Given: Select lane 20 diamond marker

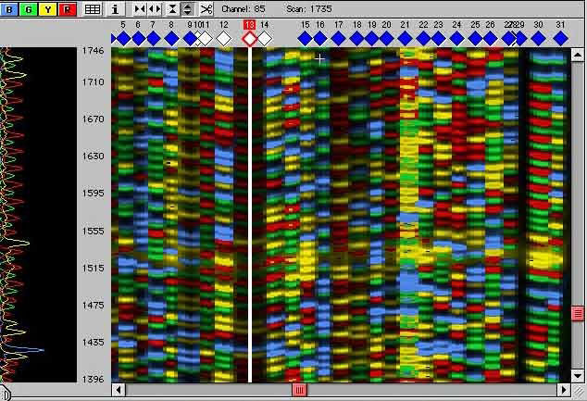Looking at the screenshot, I should pyautogui.click(x=387, y=39).
